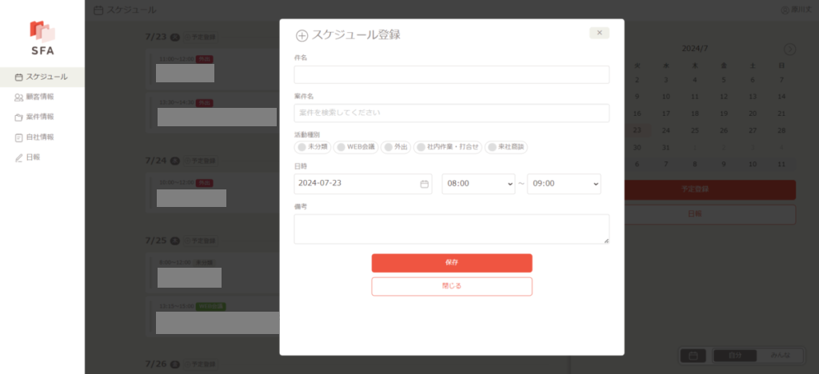Viewport: 819px width, 374px height.
Task: Choose the 来社商談 activity option
Action: point(507,147)
